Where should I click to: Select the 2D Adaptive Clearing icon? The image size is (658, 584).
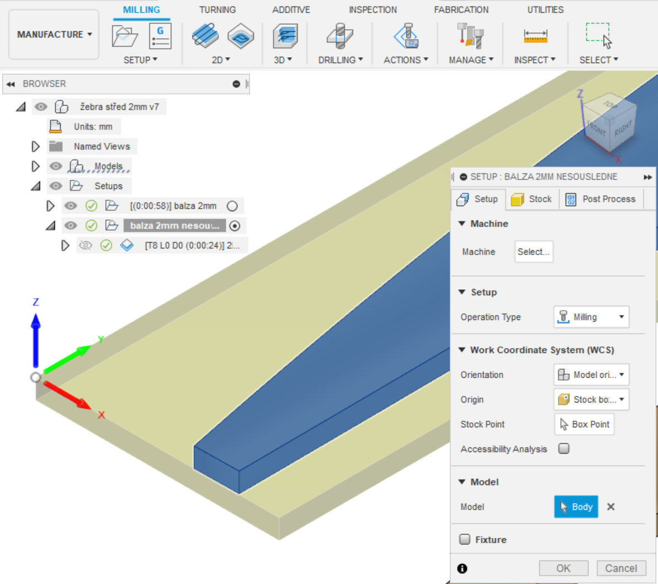pos(205,36)
